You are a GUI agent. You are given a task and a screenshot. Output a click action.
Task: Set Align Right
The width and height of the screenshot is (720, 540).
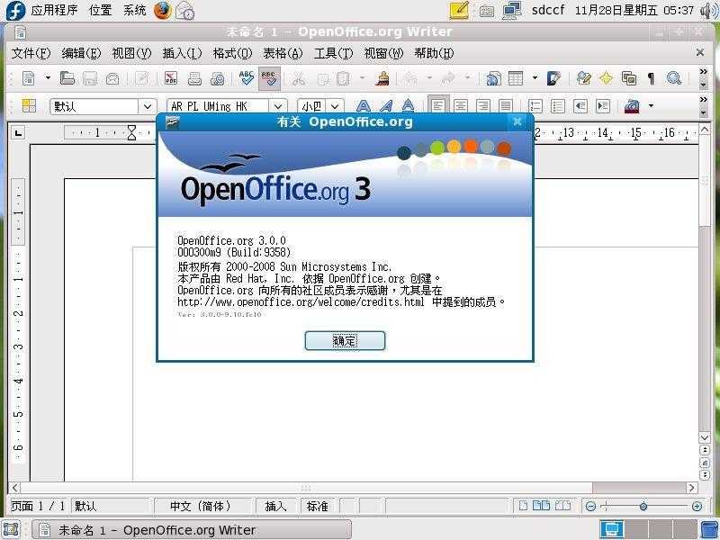(483, 106)
